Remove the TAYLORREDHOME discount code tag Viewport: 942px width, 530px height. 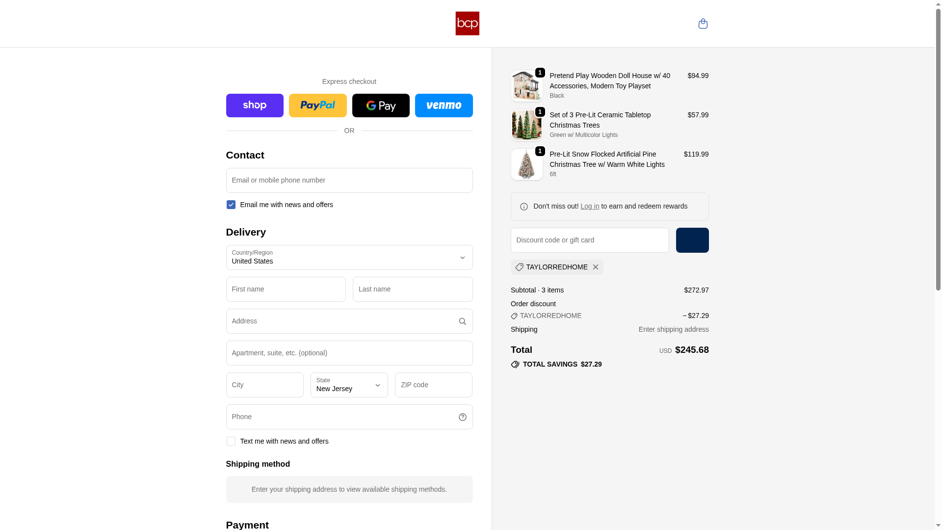coord(595,267)
